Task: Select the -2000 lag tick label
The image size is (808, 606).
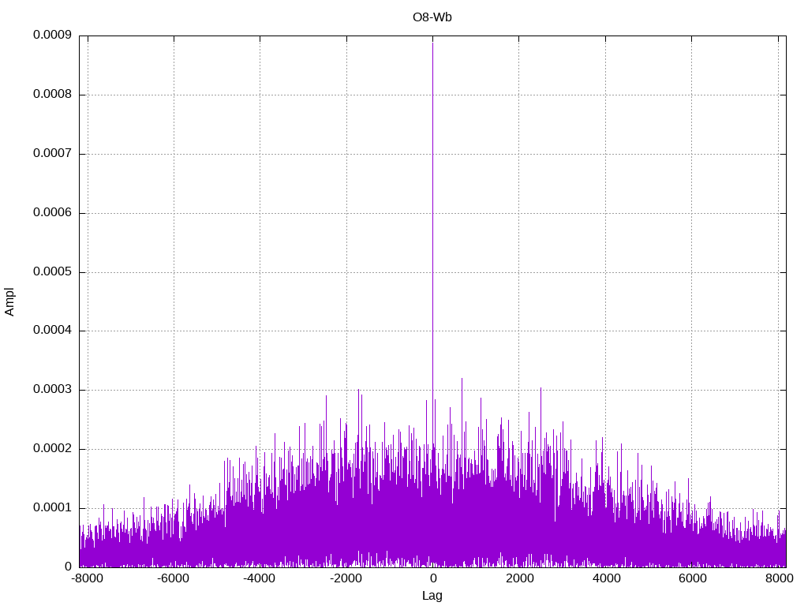Action: tap(346, 578)
